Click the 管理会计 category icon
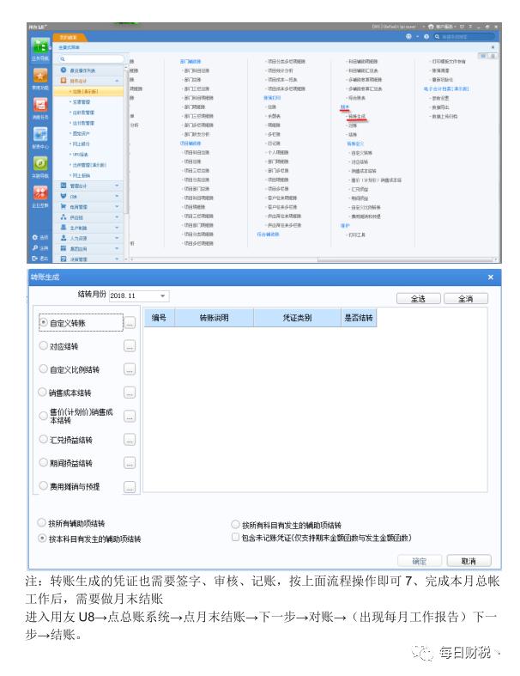 point(63,186)
